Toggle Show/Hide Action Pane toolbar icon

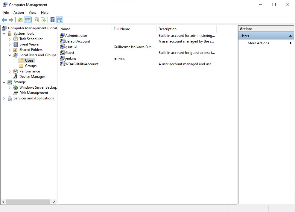[x=60, y=20]
